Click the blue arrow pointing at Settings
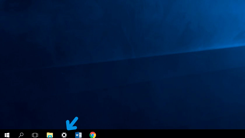This screenshot has width=245, height=138. click(x=72, y=123)
